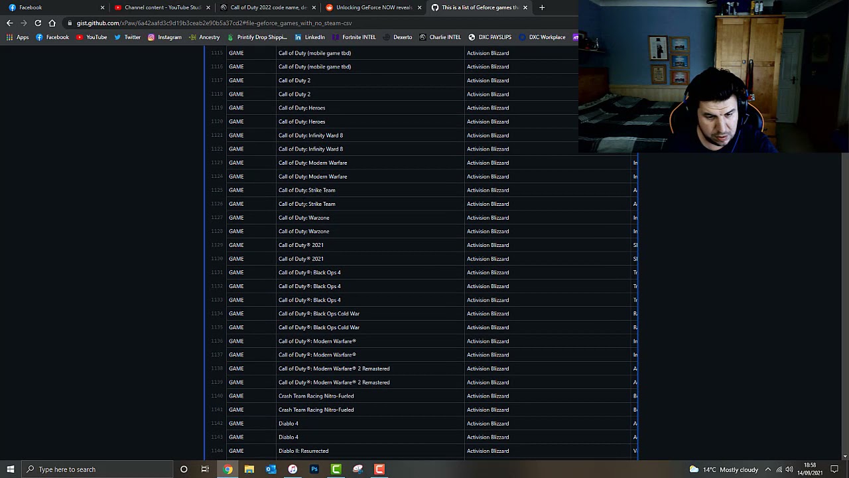Open the red recorder icon on taskbar
This screenshot has height=478, width=849.
379,469
